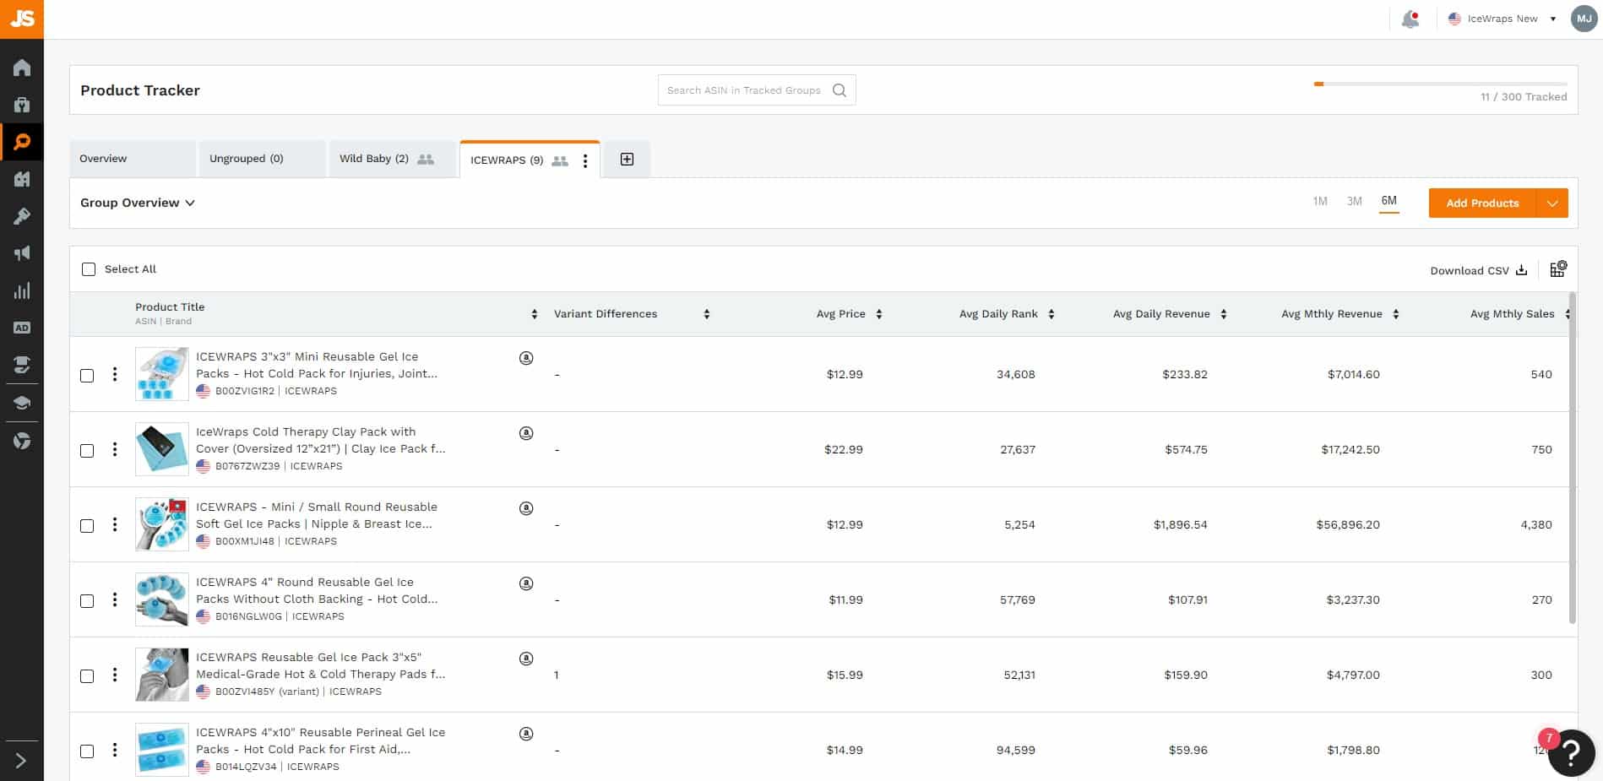Open ICEWRAPS 4" Round Reusable title
Viewport: 1603px width, 781px height.
[317, 590]
